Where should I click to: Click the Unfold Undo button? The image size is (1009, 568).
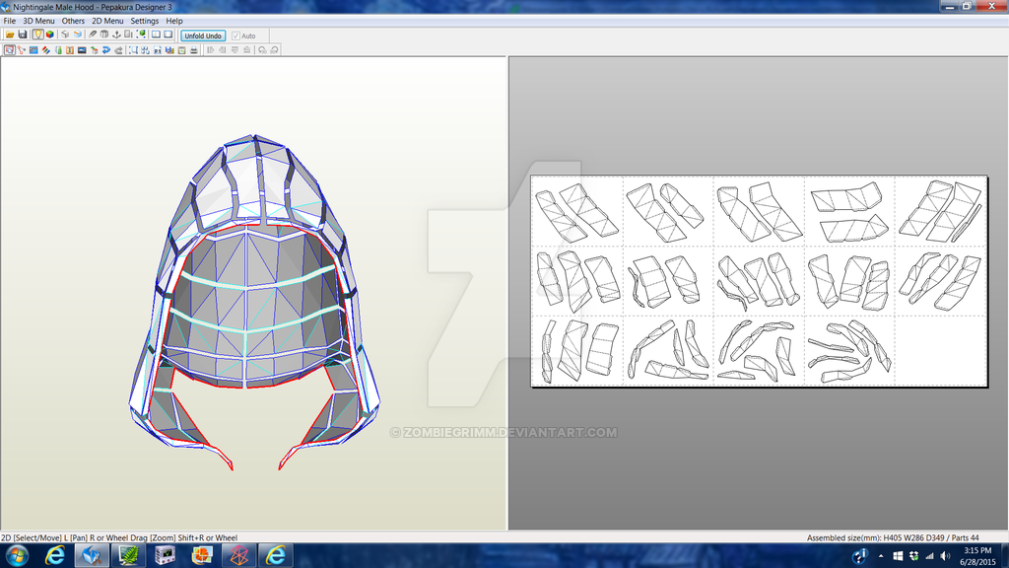tap(203, 36)
